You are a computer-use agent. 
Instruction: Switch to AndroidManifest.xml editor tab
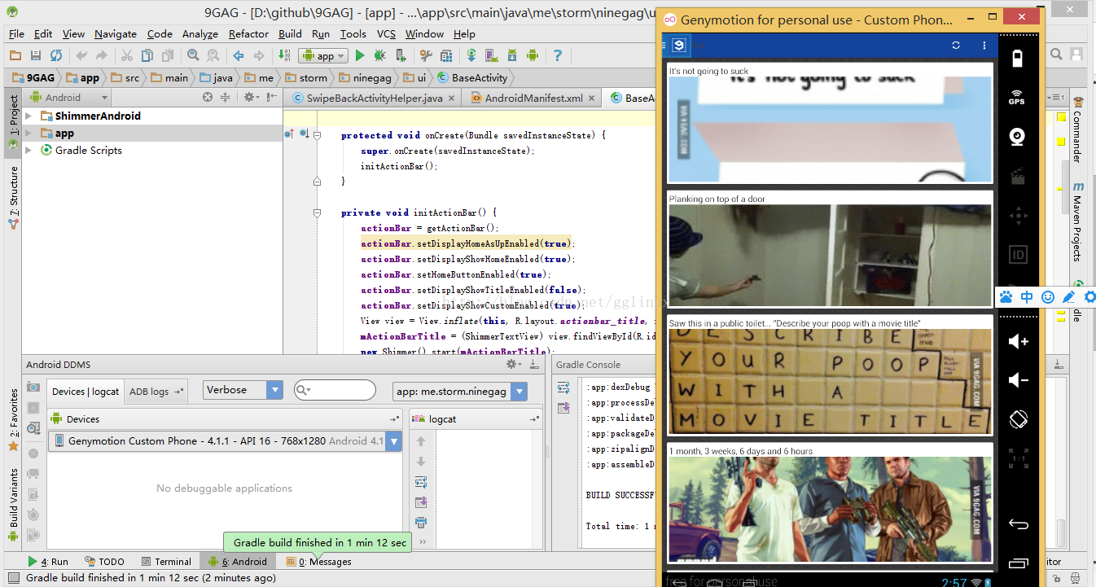pyautogui.click(x=533, y=98)
